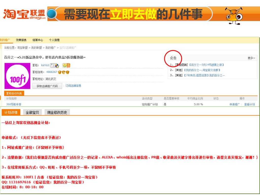Image resolution: width=260 pixels, height=195 pixels.
Task: Click the ant mascot icon in banner
Action: (x=234, y=16)
